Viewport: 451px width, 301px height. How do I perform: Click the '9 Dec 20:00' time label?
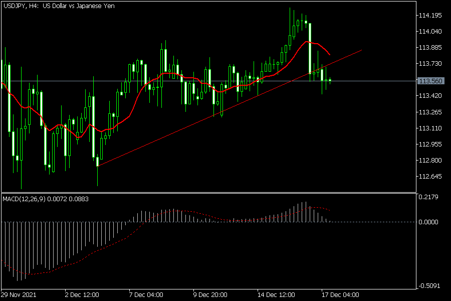point(210,294)
